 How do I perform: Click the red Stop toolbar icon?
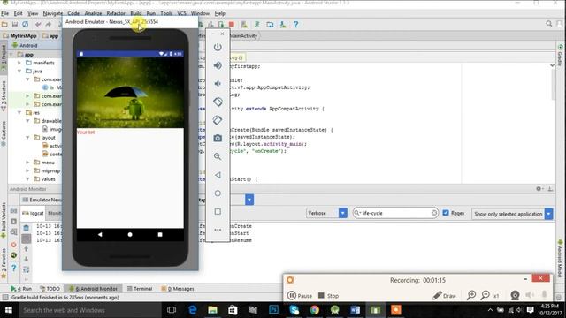[232, 24]
